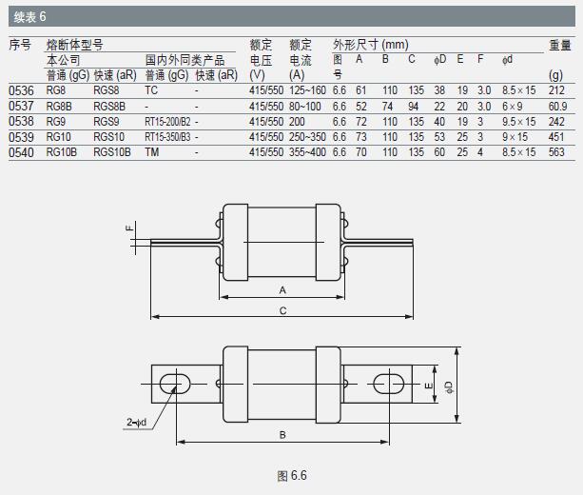The width and height of the screenshot is (583, 495).
Task: Click the weight value 563
Action: pyautogui.click(x=556, y=151)
